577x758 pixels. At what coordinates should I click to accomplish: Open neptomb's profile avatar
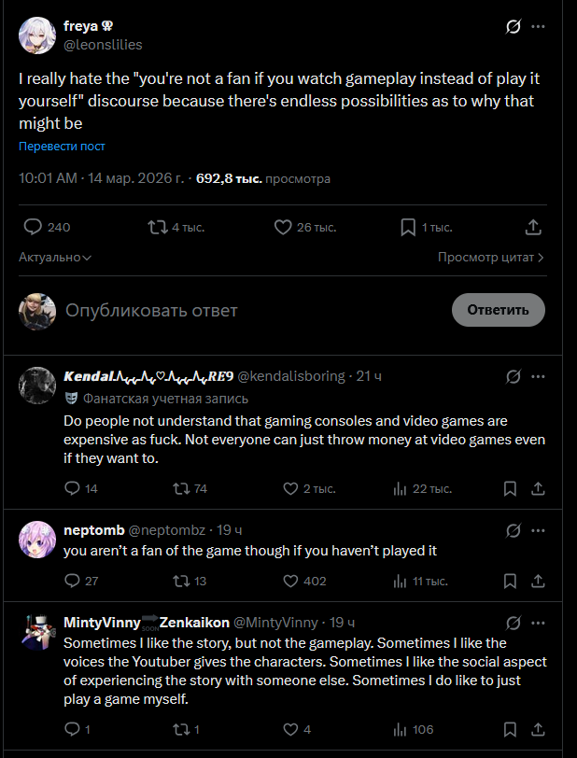point(37,540)
